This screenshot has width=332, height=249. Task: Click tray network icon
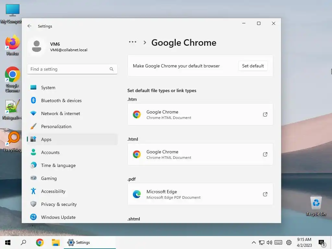(x=262, y=243)
